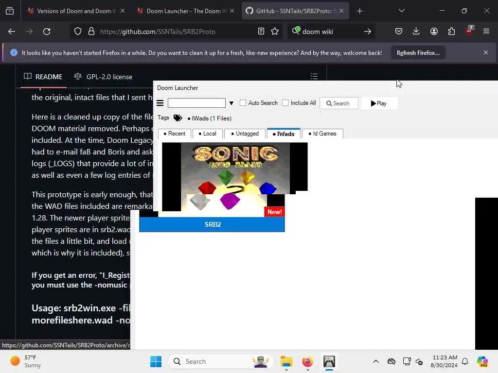Open the Firefox application menu
The height and width of the screenshot is (373, 498).
point(486,31)
